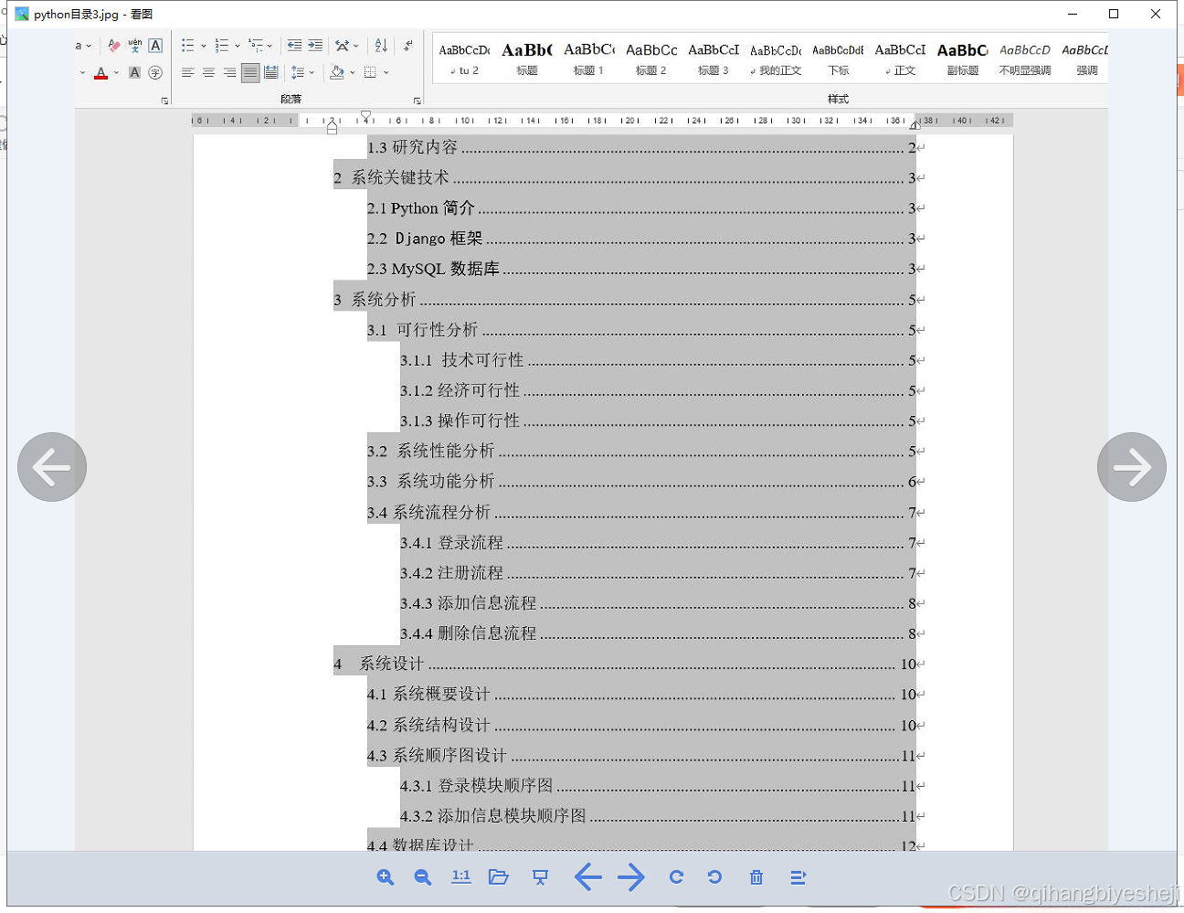Open the folder browser in the viewer toolbar
1184x913 pixels.
click(x=498, y=876)
